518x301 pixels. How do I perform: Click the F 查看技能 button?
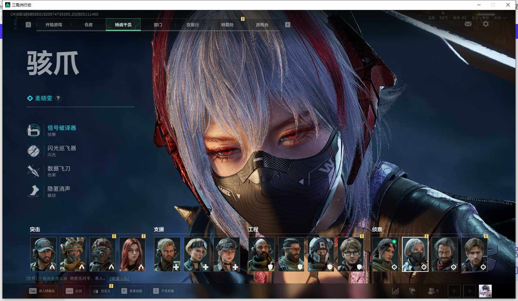(132, 291)
